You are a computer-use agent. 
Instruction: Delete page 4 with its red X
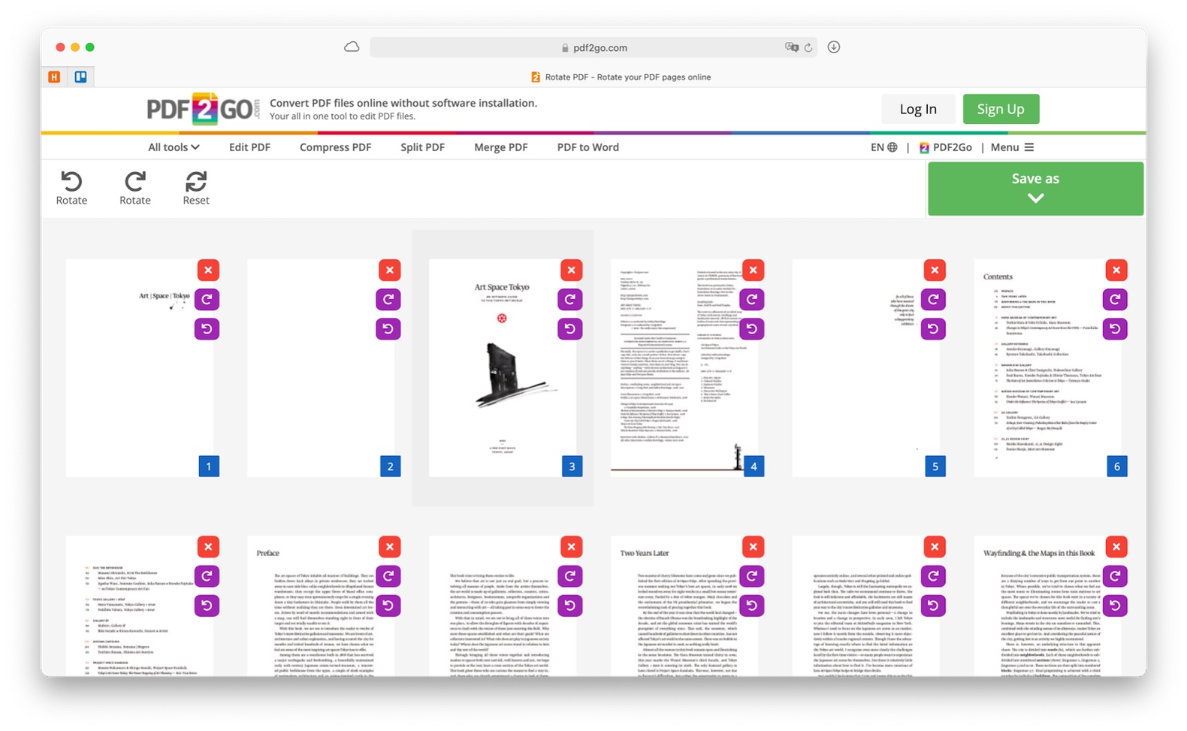click(754, 270)
